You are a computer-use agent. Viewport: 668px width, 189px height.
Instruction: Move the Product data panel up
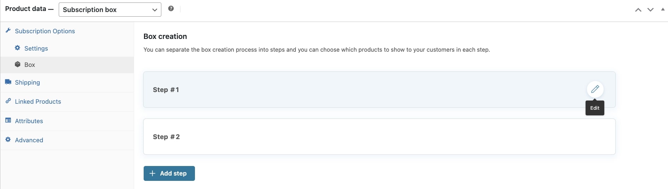pyautogui.click(x=638, y=10)
